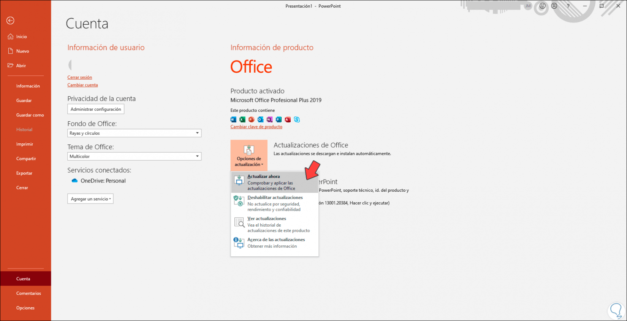Select Acerca de las actualizaciones menu entry

[x=274, y=243]
